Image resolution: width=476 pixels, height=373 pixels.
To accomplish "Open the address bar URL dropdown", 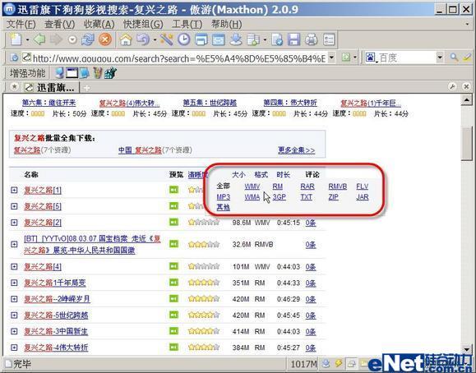I will click(x=332, y=57).
